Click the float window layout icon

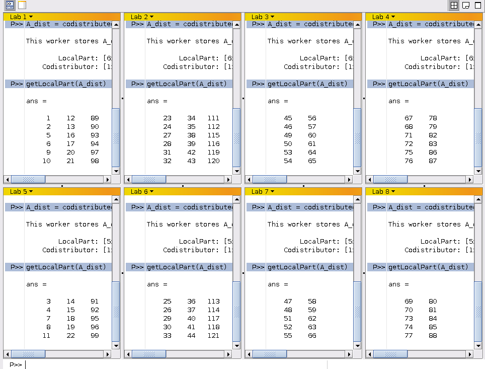click(466, 5)
